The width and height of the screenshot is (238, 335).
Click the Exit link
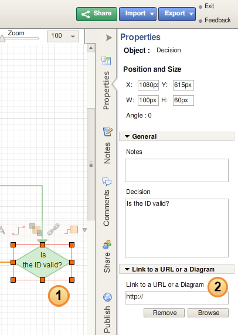[209, 6]
